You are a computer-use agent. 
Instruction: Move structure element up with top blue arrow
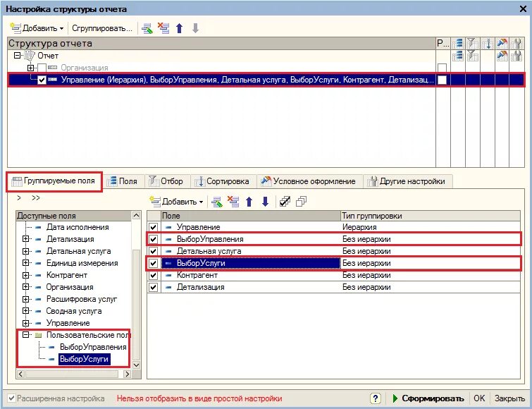tap(180, 28)
